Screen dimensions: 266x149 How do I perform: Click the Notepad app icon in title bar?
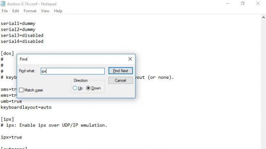pos(3,4)
